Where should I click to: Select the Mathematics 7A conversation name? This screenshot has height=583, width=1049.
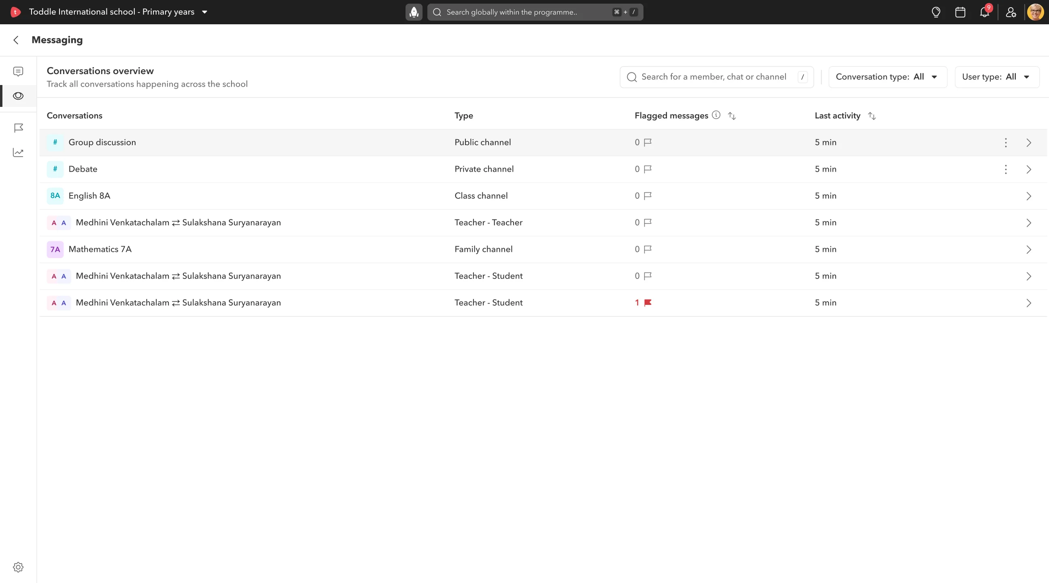click(100, 249)
